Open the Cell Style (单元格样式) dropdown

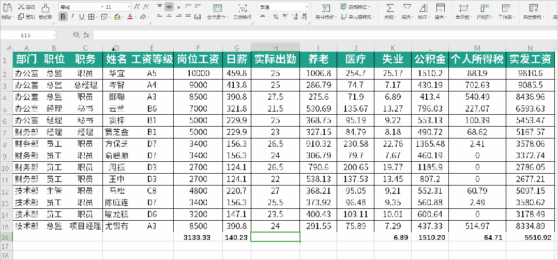point(358,17)
